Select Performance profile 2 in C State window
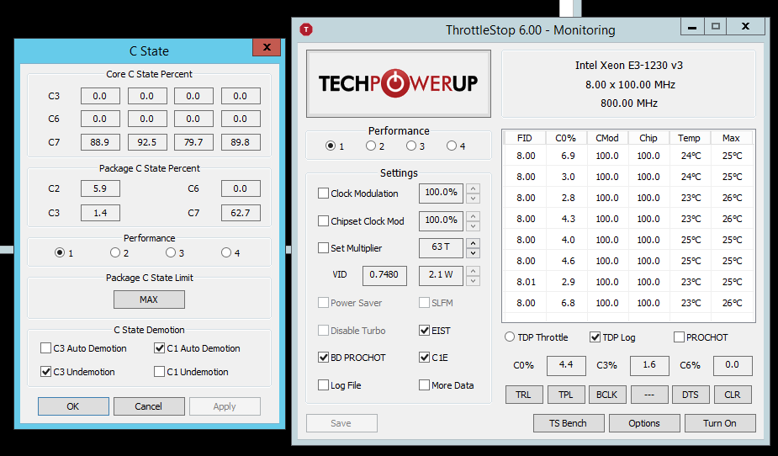778x456 pixels. tap(115, 252)
